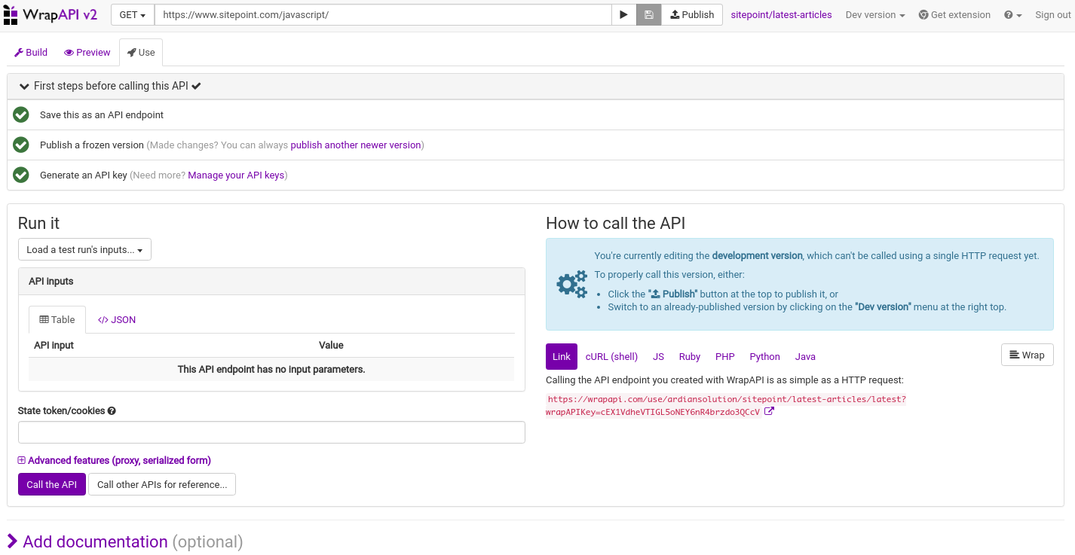The width and height of the screenshot is (1075, 555).
Task: Toggle the Wrap code lines button
Action: pos(1027,355)
